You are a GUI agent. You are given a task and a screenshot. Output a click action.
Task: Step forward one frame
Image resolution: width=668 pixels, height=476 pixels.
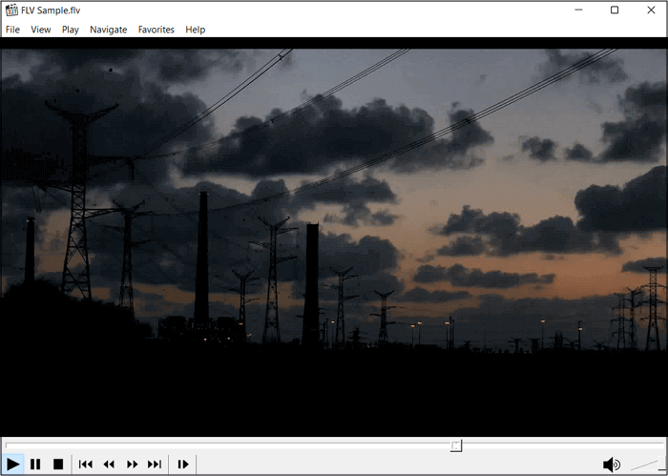[183, 465]
